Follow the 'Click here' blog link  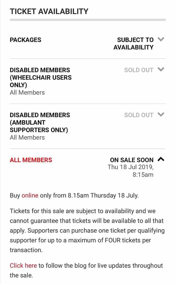pyautogui.click(x=23, y=265)
